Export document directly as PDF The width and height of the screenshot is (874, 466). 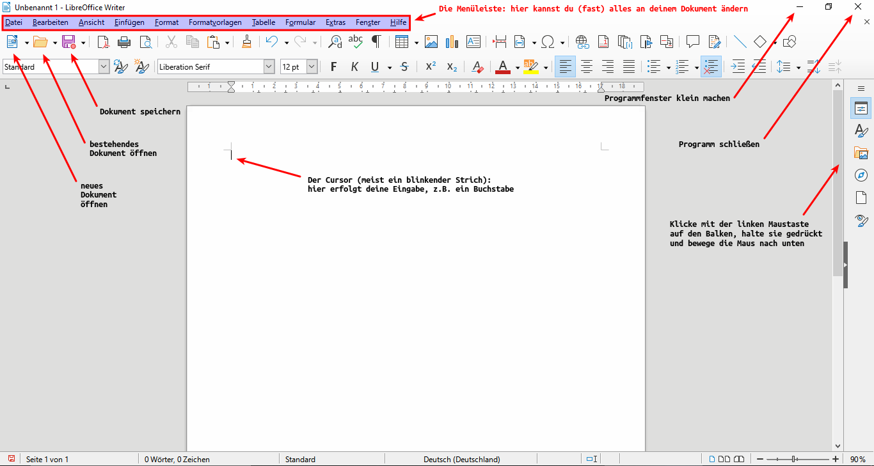pos(104,42)
